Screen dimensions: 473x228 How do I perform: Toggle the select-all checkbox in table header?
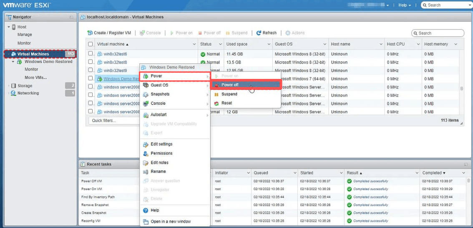[91, 44]
